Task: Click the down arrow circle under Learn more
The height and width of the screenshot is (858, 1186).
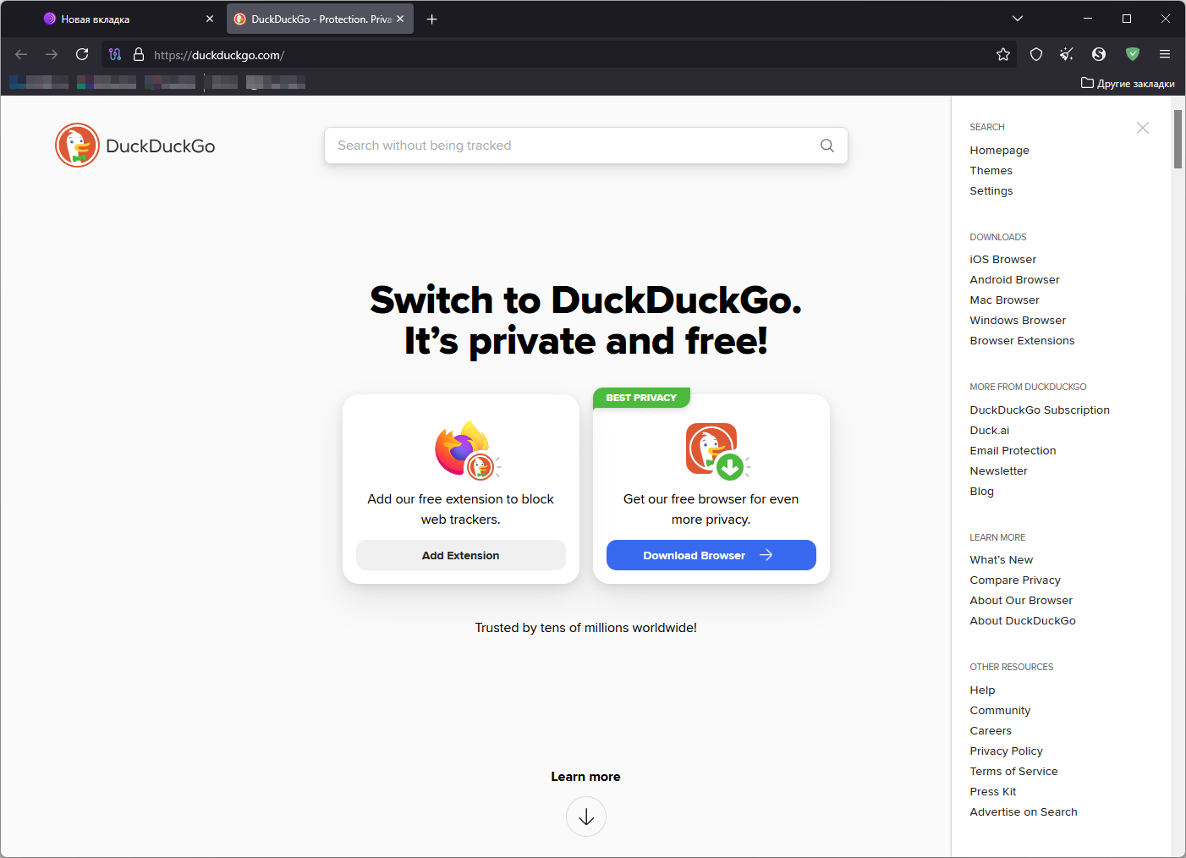Action: [586, 817]
